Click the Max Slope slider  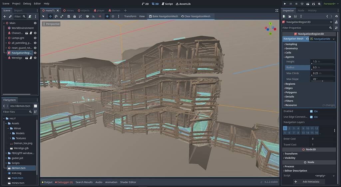pyautogui.click(x=322, y=81)
